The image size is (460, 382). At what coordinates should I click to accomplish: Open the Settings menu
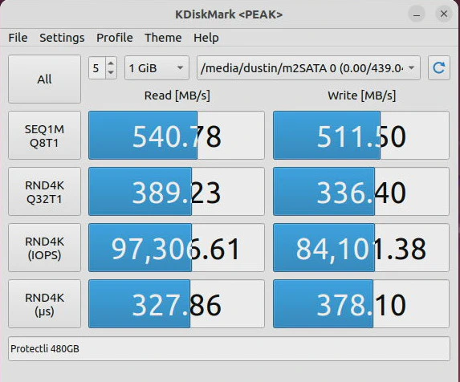pyautogui.click(x=62, y=38)
